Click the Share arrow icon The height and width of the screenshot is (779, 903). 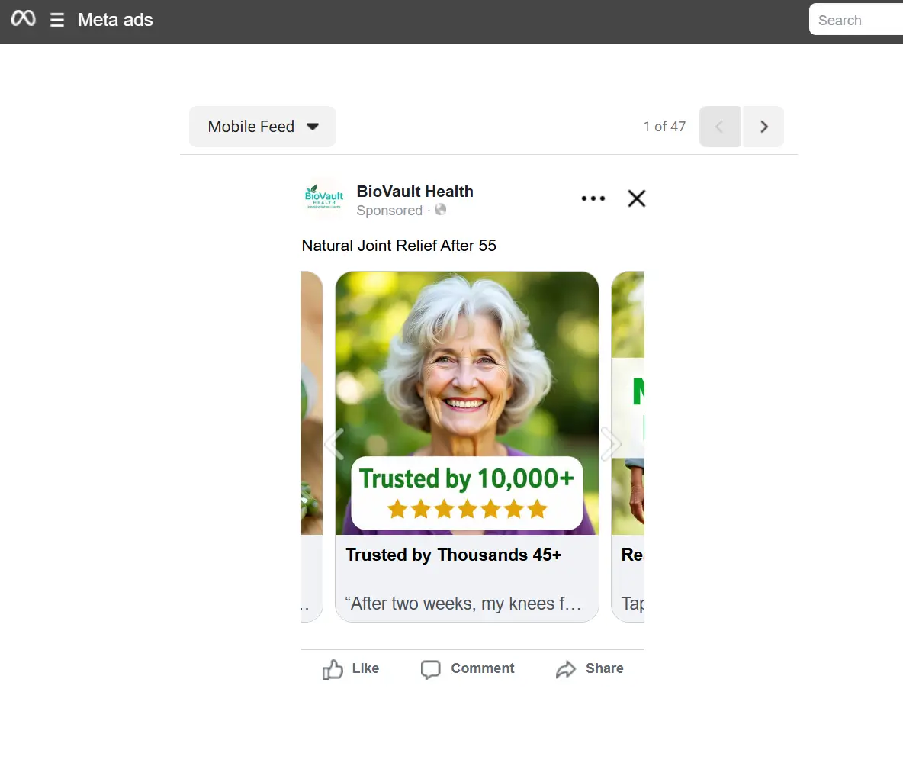566,669
